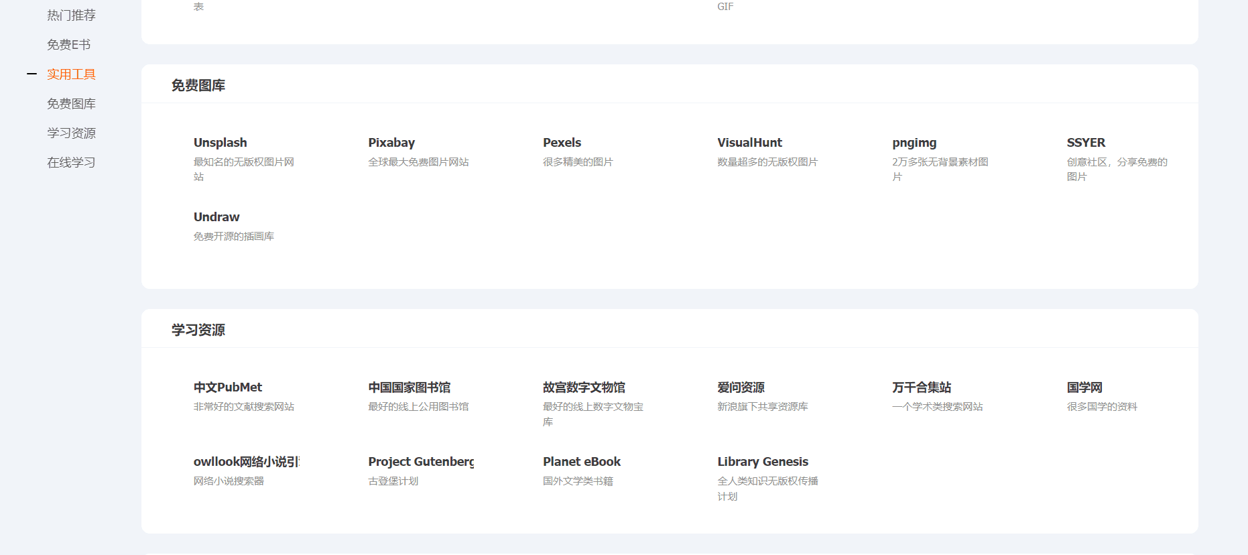Open owllook网络小说 search link
Viewport: 1248px width, 555px height.
(x=247, y=462)
